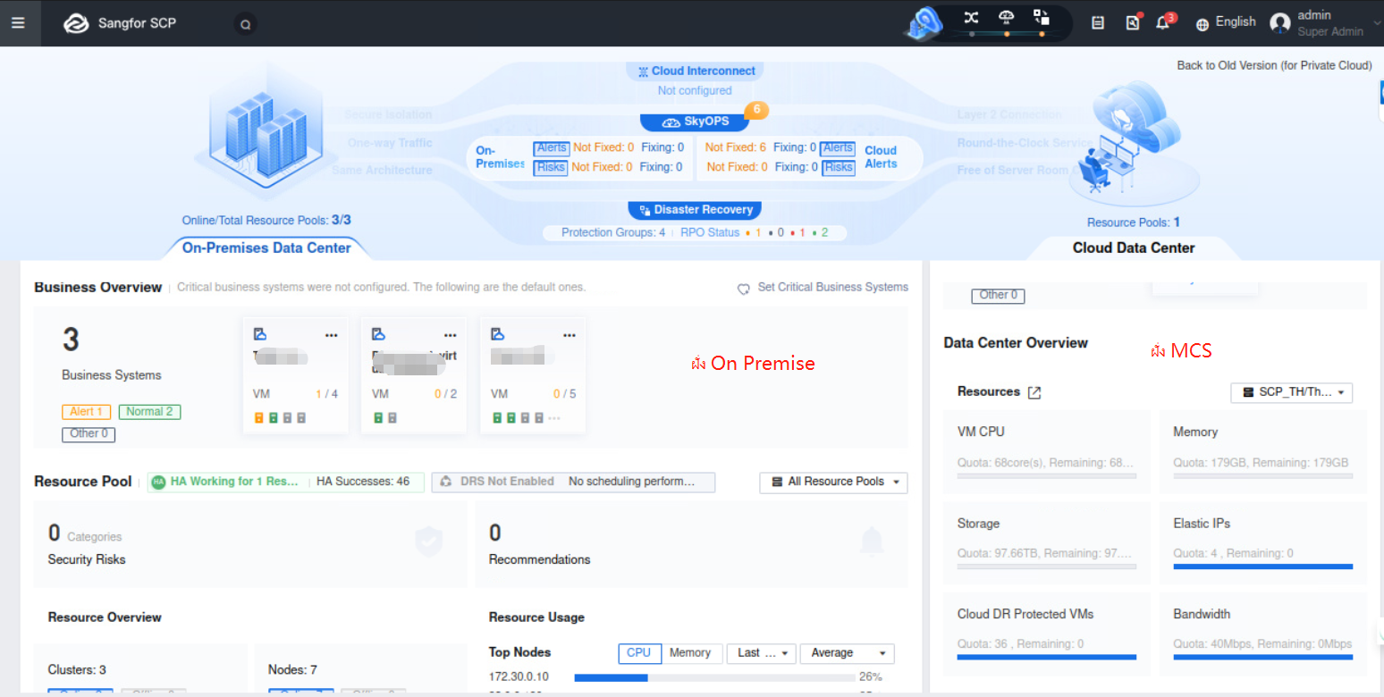This screenshot has width=1384, height=697.
Task: Open the notification bell with 3 alerts
Action: point(1164,22)
